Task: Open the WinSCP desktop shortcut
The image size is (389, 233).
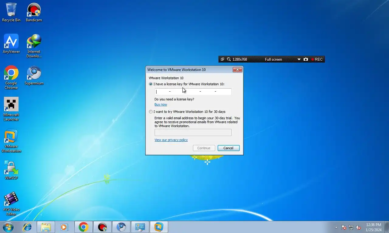Action: click(11, 170)
